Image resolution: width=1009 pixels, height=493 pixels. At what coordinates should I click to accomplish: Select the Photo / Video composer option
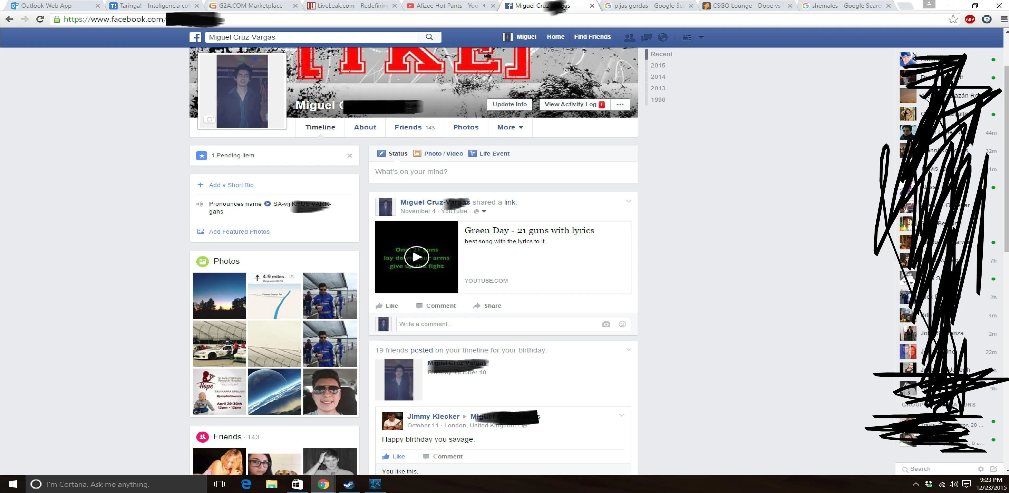[438, 154]
